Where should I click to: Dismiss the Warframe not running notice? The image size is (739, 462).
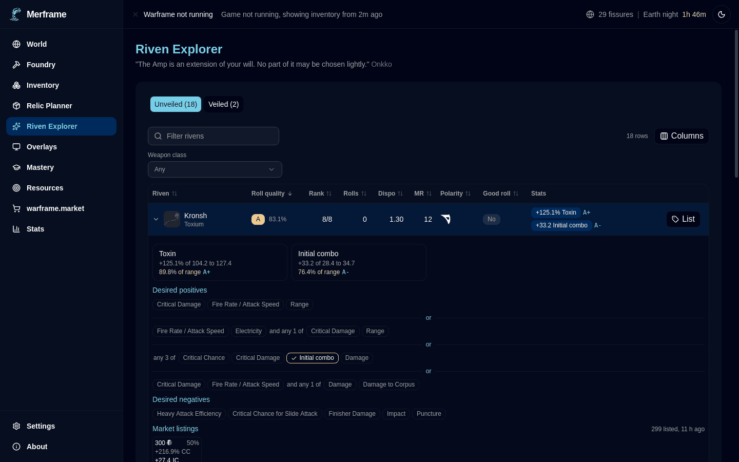pos(135,14)
